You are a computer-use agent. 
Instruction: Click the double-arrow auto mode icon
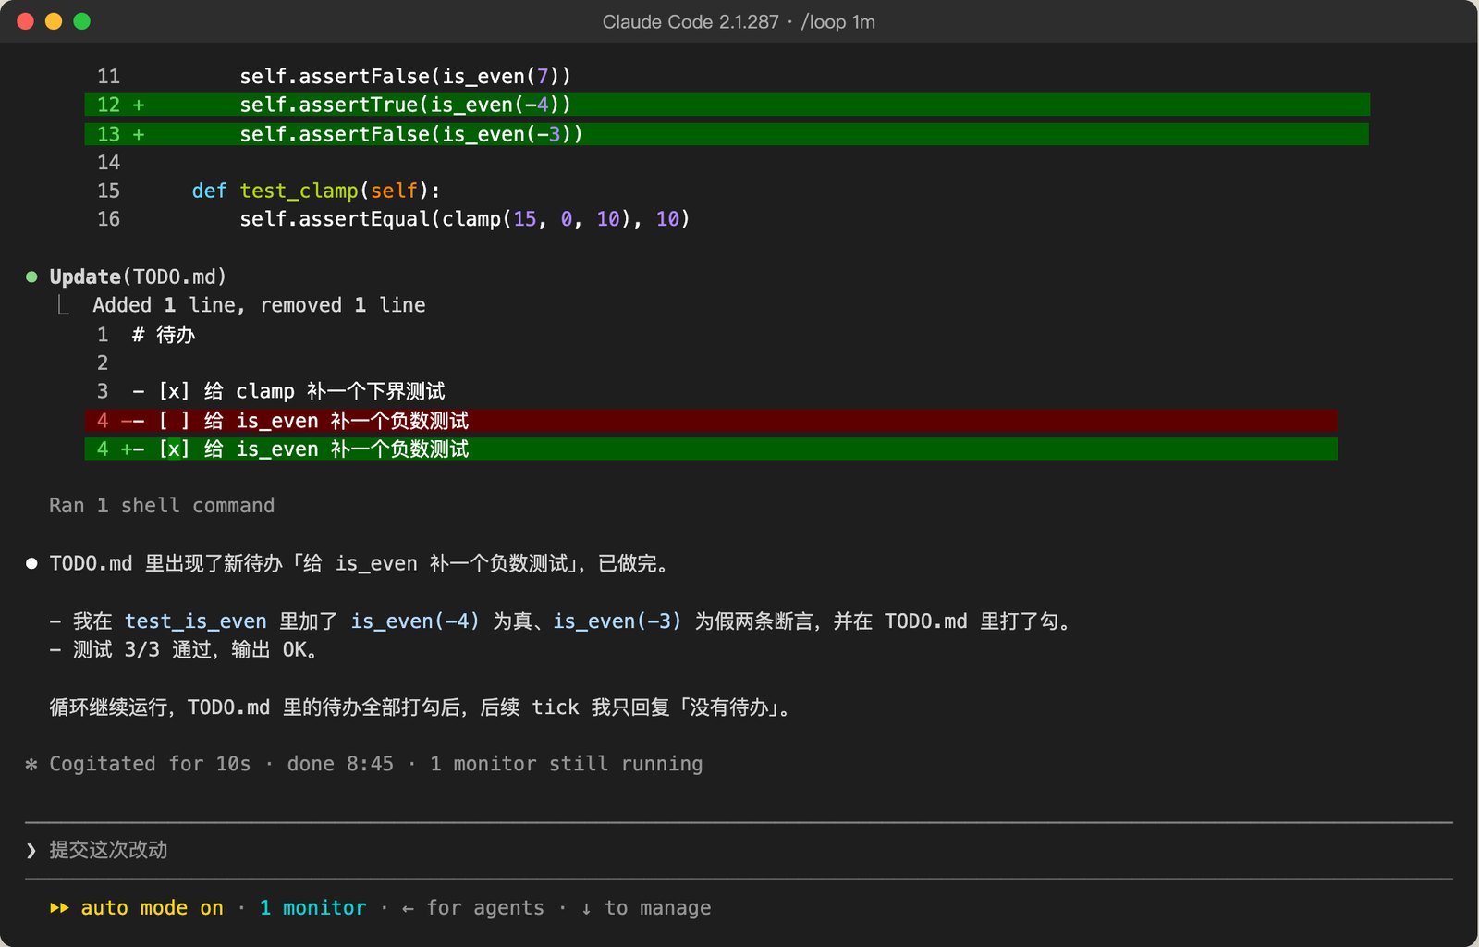pyautogui.click(x=59, y=908)
